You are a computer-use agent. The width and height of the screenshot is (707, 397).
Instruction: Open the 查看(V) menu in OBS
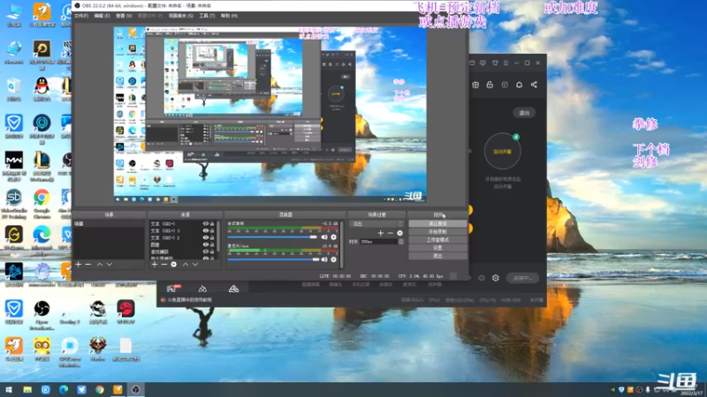pyautogui.click(x=124, y=16)
